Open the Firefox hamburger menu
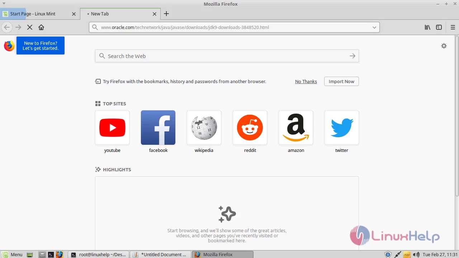459x258 pixels. (453, 27)
